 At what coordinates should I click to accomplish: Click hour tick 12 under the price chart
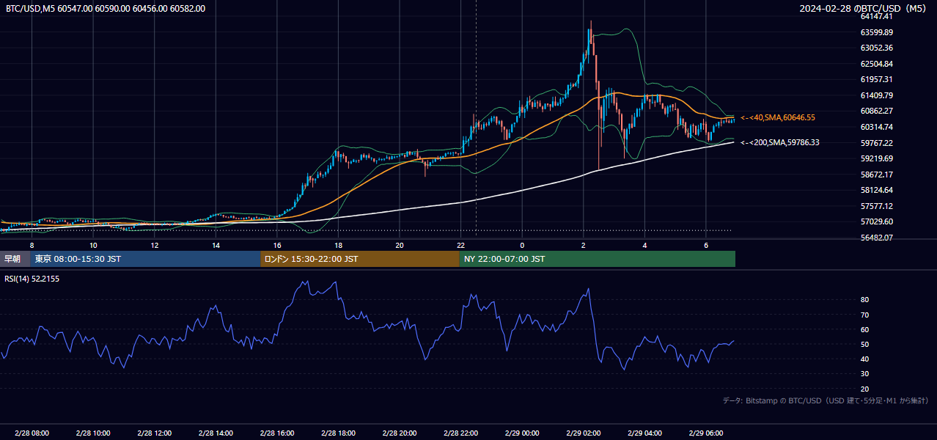(155, 245)
